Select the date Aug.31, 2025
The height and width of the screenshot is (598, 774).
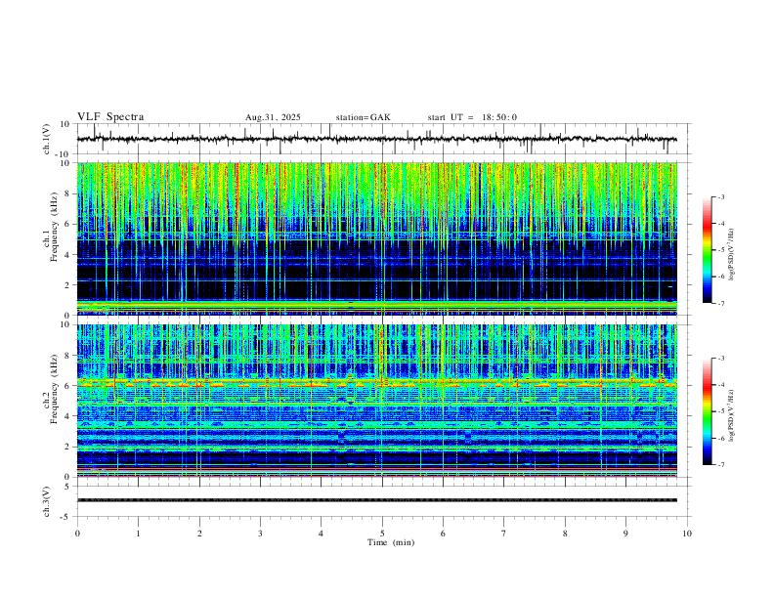(273, 117)
